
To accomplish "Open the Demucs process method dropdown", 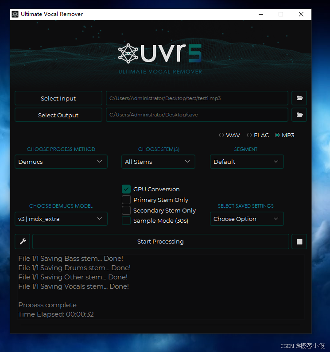I will click(61, 162).
